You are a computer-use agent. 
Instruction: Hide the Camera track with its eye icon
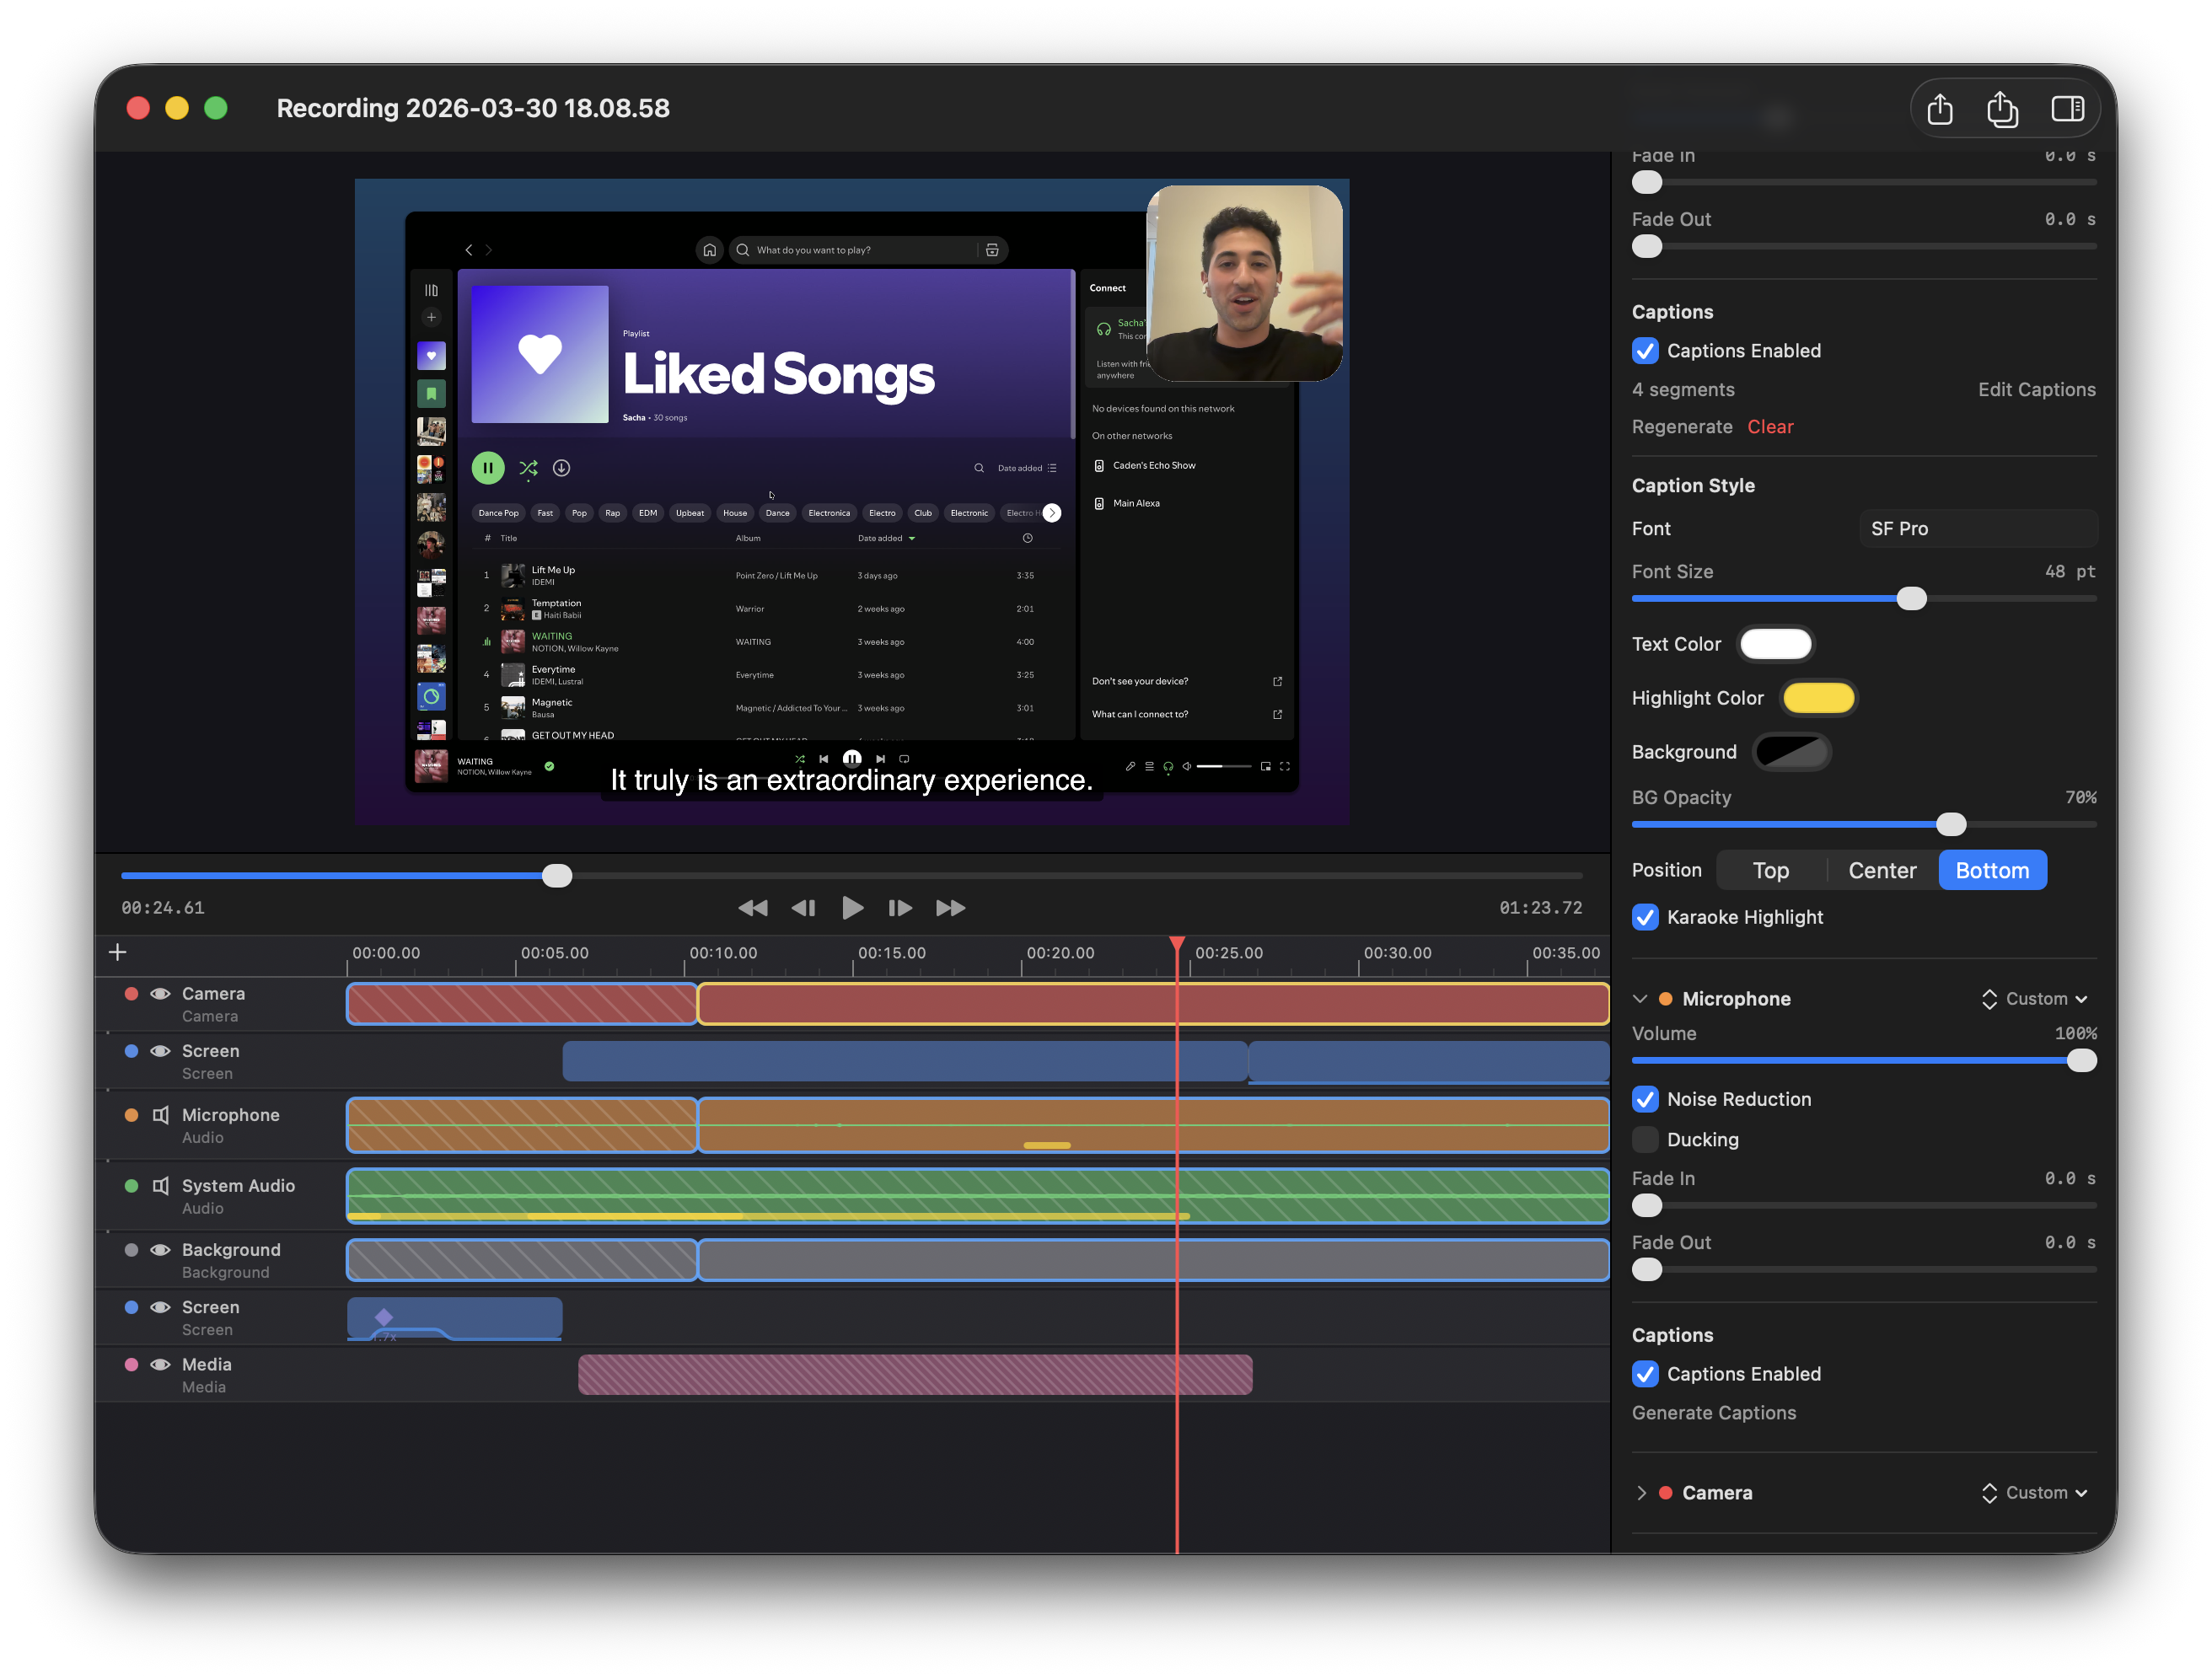160,994
